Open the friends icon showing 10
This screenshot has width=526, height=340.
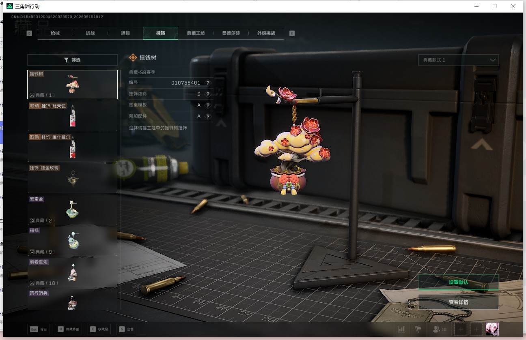pos(440,329)
